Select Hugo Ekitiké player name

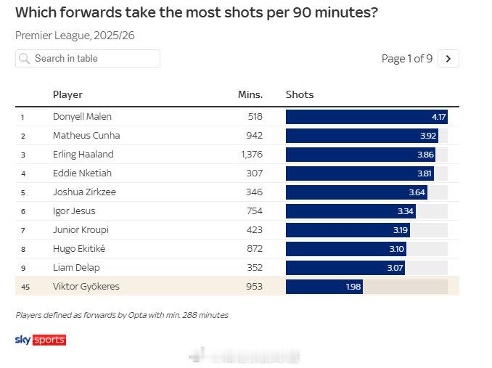(81, 249)
